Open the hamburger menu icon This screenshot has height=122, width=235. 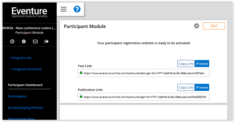coord(63,9)
